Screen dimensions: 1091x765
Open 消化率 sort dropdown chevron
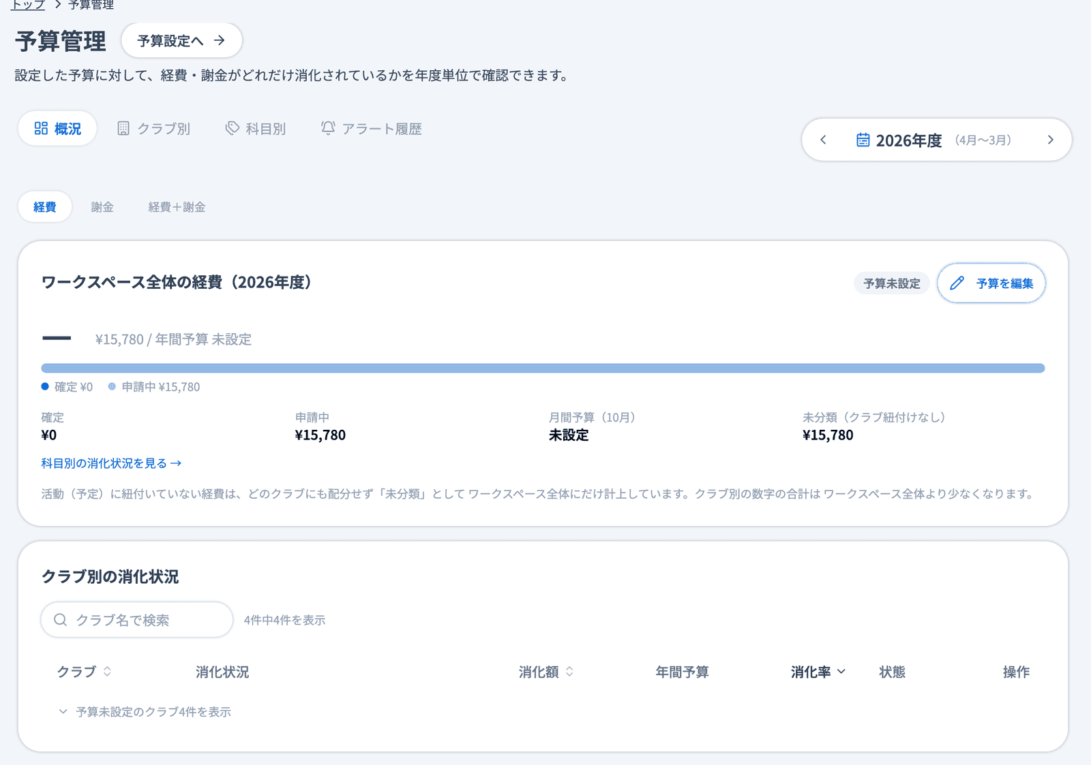coord(841,672)
